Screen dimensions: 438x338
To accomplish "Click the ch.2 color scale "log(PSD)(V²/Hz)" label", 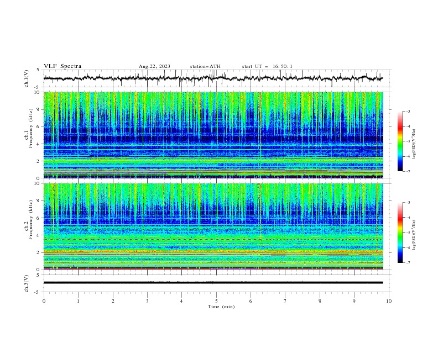I will tap(414, 235).
